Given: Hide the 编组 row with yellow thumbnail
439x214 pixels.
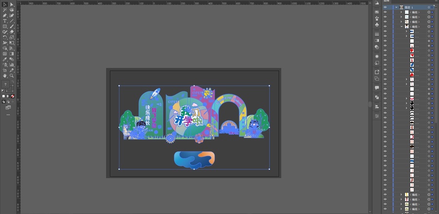Looking at the screenshot, I should [385, 195].
